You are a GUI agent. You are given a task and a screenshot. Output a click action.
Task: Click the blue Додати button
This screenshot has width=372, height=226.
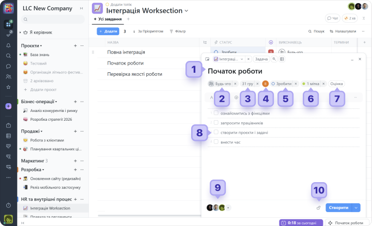point(107,31)
